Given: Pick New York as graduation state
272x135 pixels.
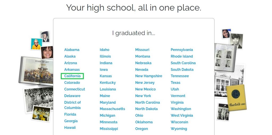Looking at the screenshot, I should (143, 96).
